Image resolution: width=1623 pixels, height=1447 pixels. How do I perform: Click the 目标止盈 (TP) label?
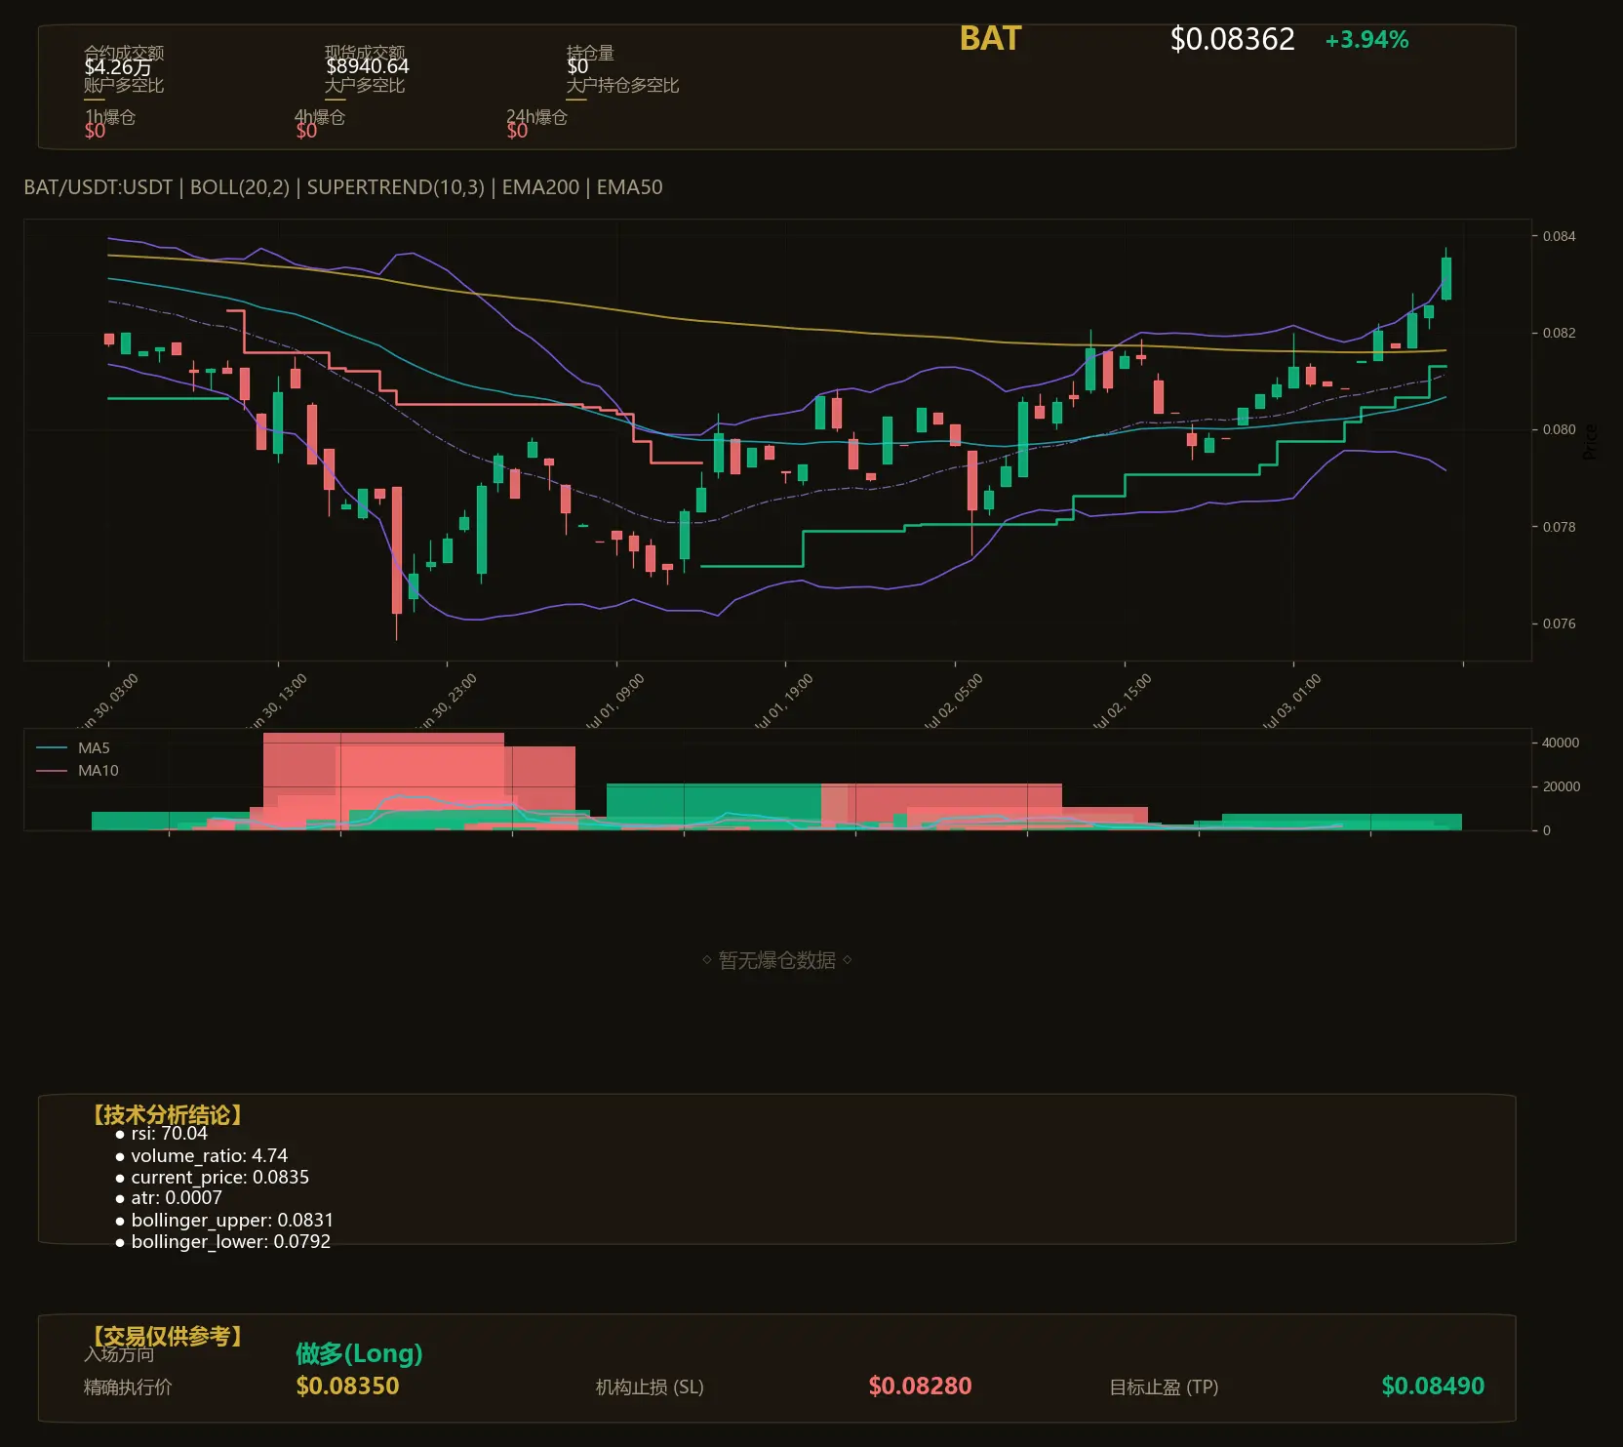click(x=1164, y=1387)
